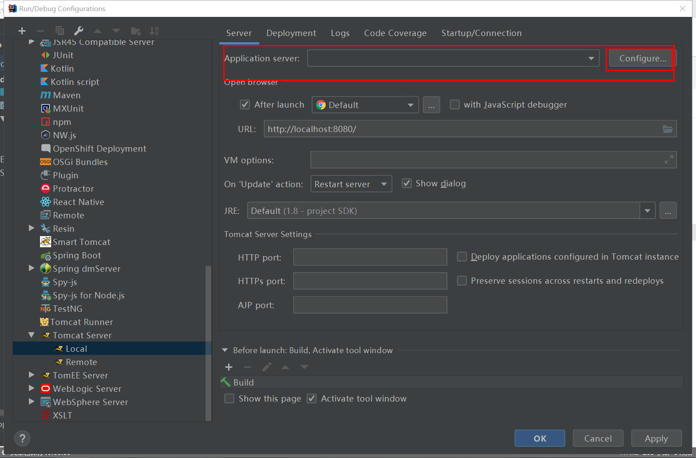Screen dimensions: 696x458
Task: Click the plus icon under Before launch
Action: [229, 367]
